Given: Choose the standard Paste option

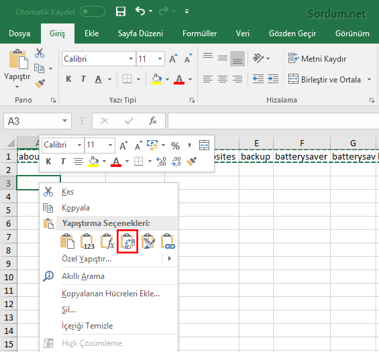Looking at the screenshot, I should point(67,241).
